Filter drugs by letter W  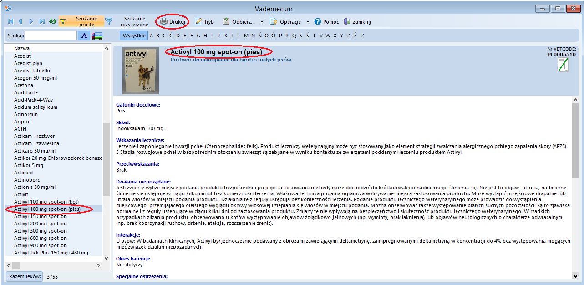[x=328, y=36]
